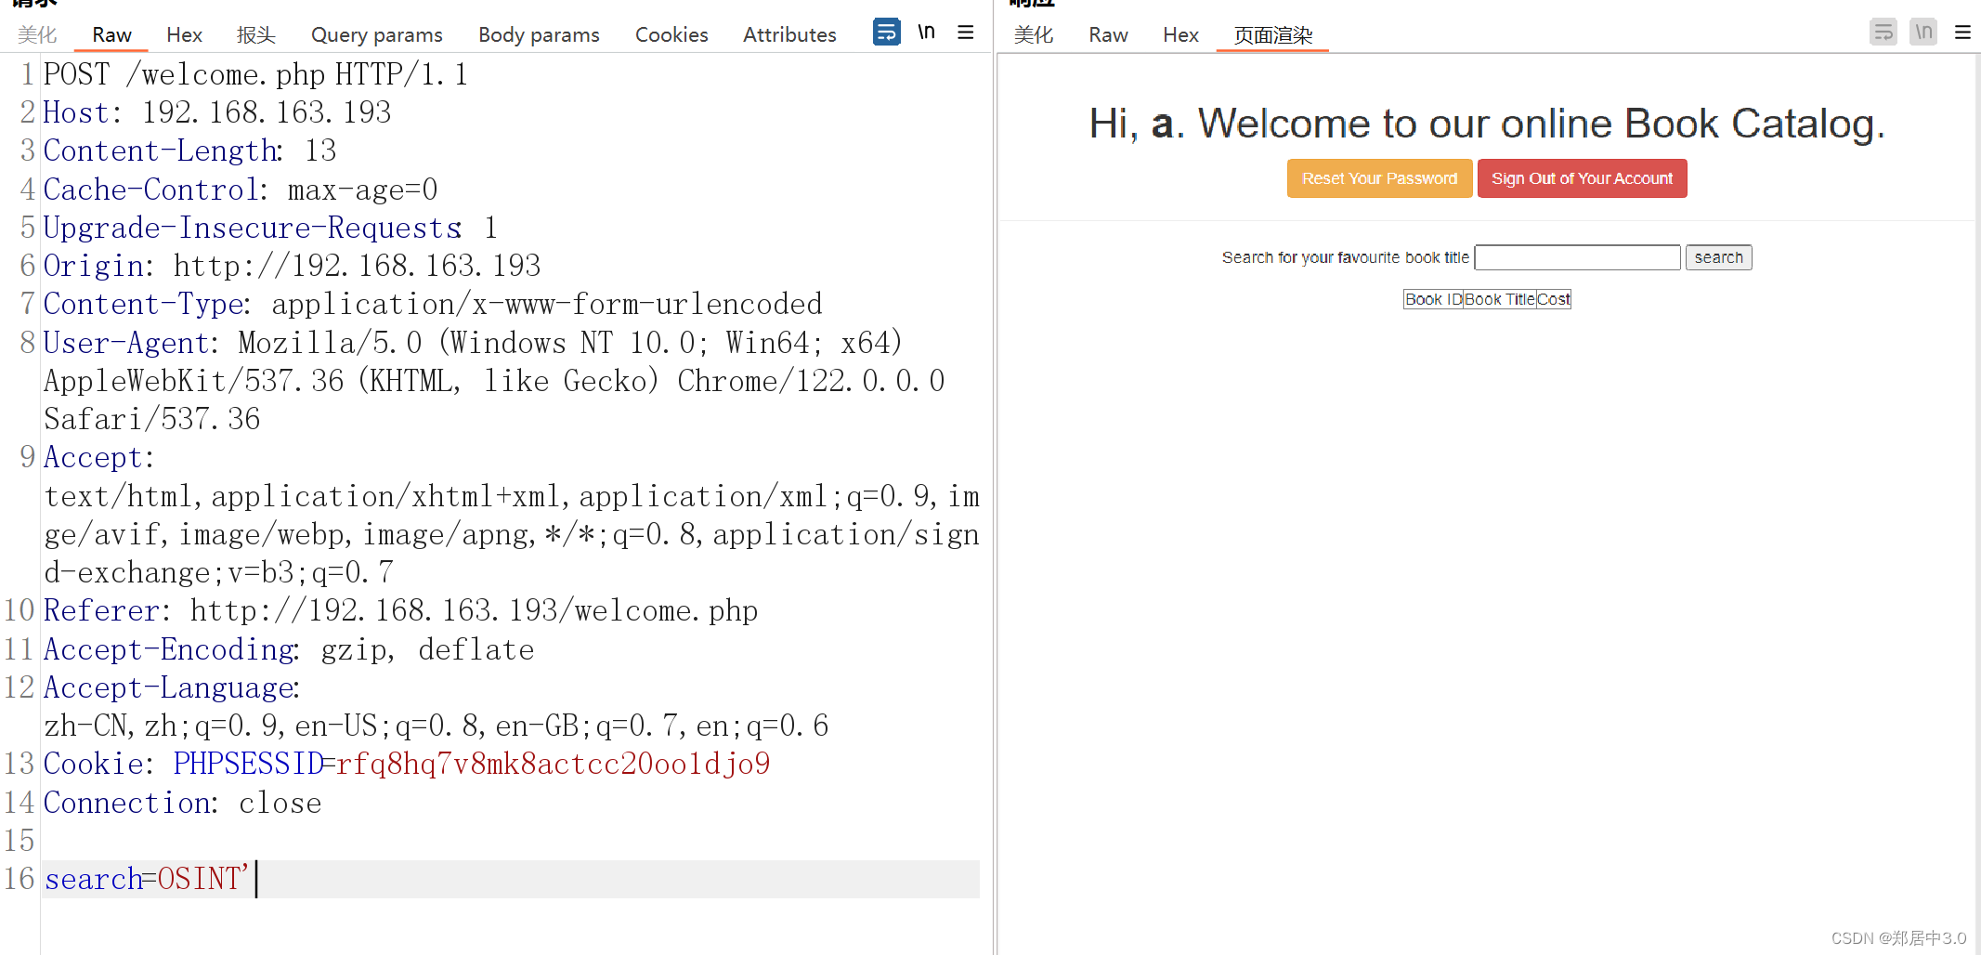
Task: Click the PHPSESSID cookie value
Action: (x=553, y=764)
